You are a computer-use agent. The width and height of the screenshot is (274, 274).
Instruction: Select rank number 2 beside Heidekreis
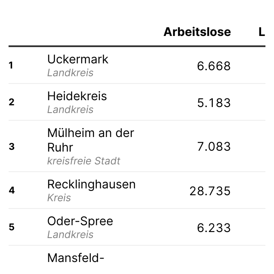point(12,102)
